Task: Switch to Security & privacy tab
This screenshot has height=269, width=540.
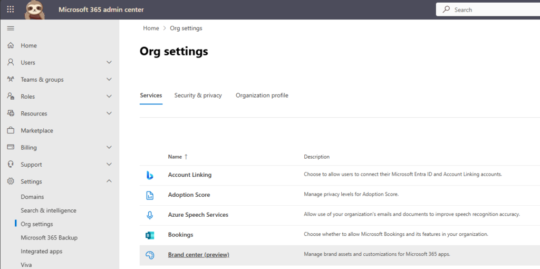Action: tap(198, 95)
